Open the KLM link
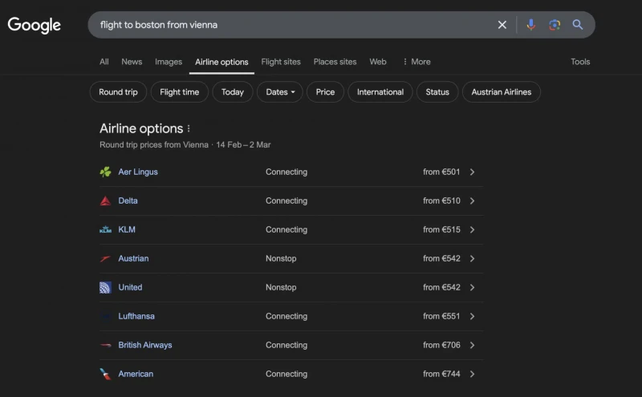Viewport: 642px width, 397px height. pyautogui.click(x=127, y=229)
